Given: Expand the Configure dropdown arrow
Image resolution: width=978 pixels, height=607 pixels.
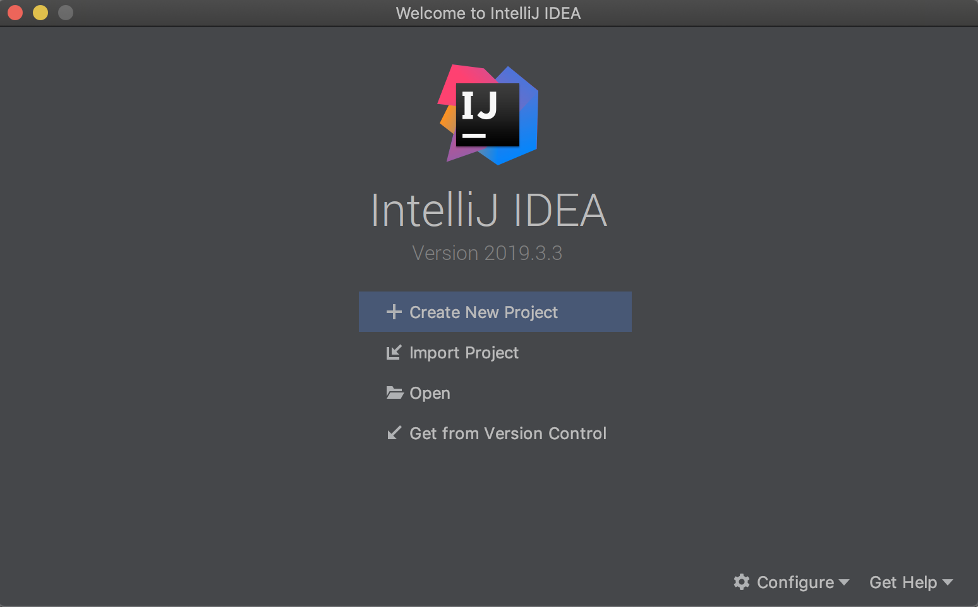Looking at the screenshot, I should (844, 582).
